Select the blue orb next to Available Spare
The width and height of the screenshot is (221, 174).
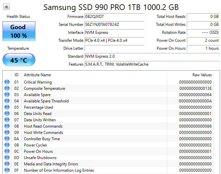coord(7,94)
